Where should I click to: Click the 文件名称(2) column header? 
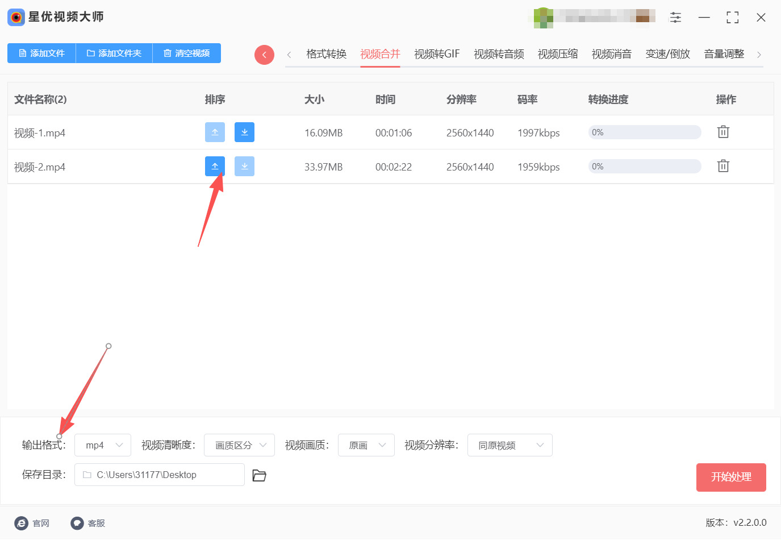tap(40, 99)
